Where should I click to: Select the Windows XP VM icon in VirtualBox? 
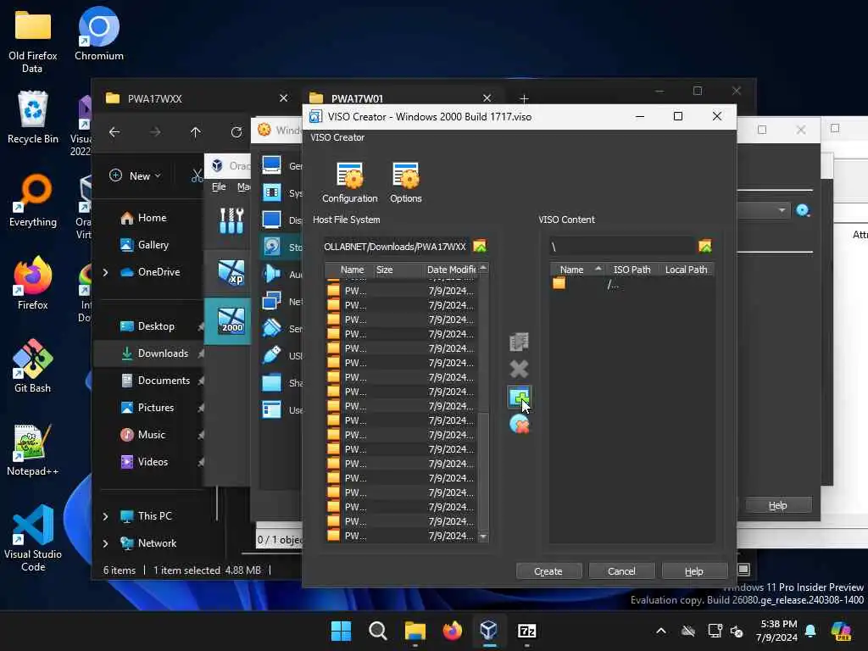(x=231, y=272)
